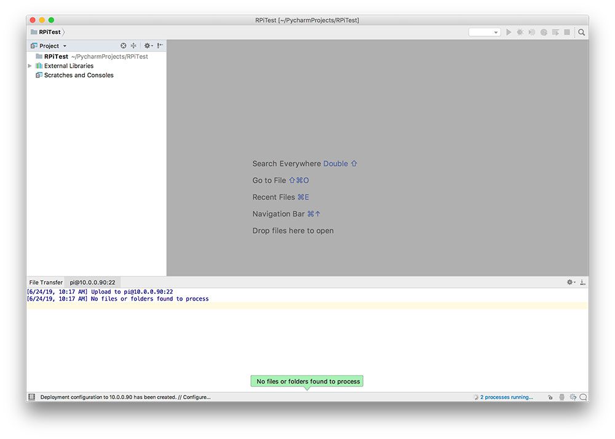Click the red close window button

[33, 20]
